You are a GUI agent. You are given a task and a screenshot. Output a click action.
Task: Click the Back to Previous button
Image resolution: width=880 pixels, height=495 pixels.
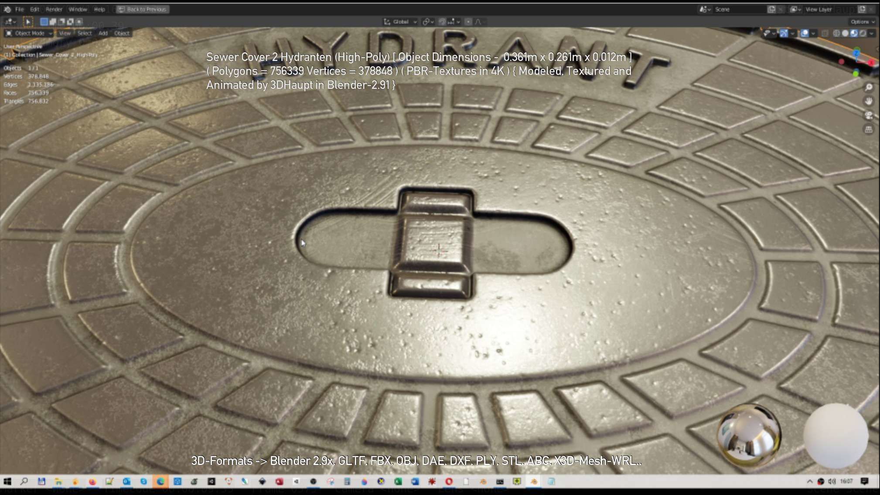(x=143, y=9)
